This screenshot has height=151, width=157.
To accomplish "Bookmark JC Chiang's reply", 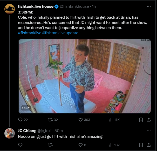I will (x=141, y=145).
